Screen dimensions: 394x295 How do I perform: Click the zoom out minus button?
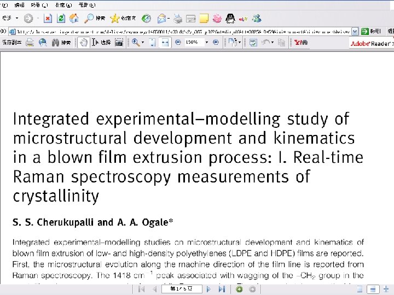[178, 42]
